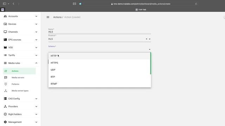225x126 pixels.
Task: Select HTTP from Schema list
Action: (99, 56)
